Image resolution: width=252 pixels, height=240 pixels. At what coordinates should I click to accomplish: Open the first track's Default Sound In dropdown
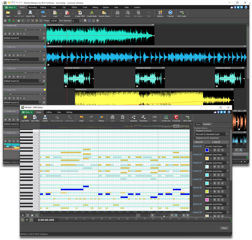40,38
